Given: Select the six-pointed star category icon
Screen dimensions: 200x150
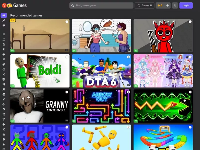Looking at the screenshot, I should [x=4, y=109].
